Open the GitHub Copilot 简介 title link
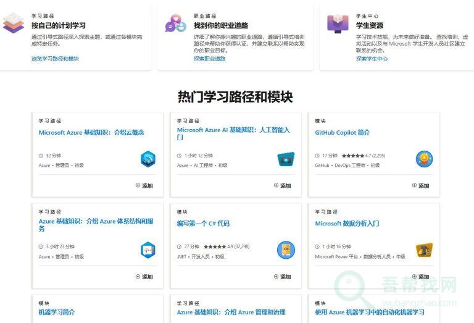Screen dimensions: 474x323 [342, 132]
